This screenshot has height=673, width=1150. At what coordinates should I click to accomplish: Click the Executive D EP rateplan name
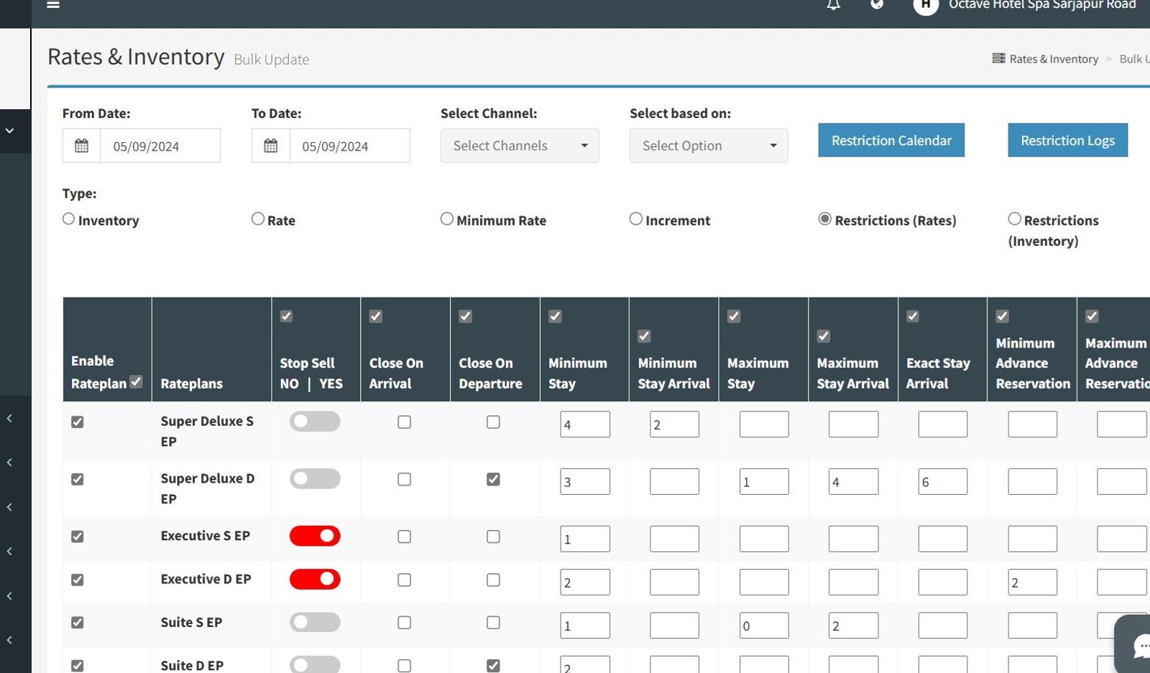point(206,579)
